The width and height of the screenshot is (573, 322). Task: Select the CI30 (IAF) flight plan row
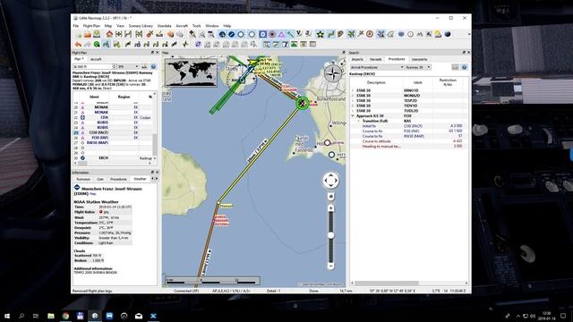pyautogui.click(x=114, y=132)
